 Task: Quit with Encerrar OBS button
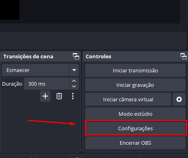coord(135,143)
